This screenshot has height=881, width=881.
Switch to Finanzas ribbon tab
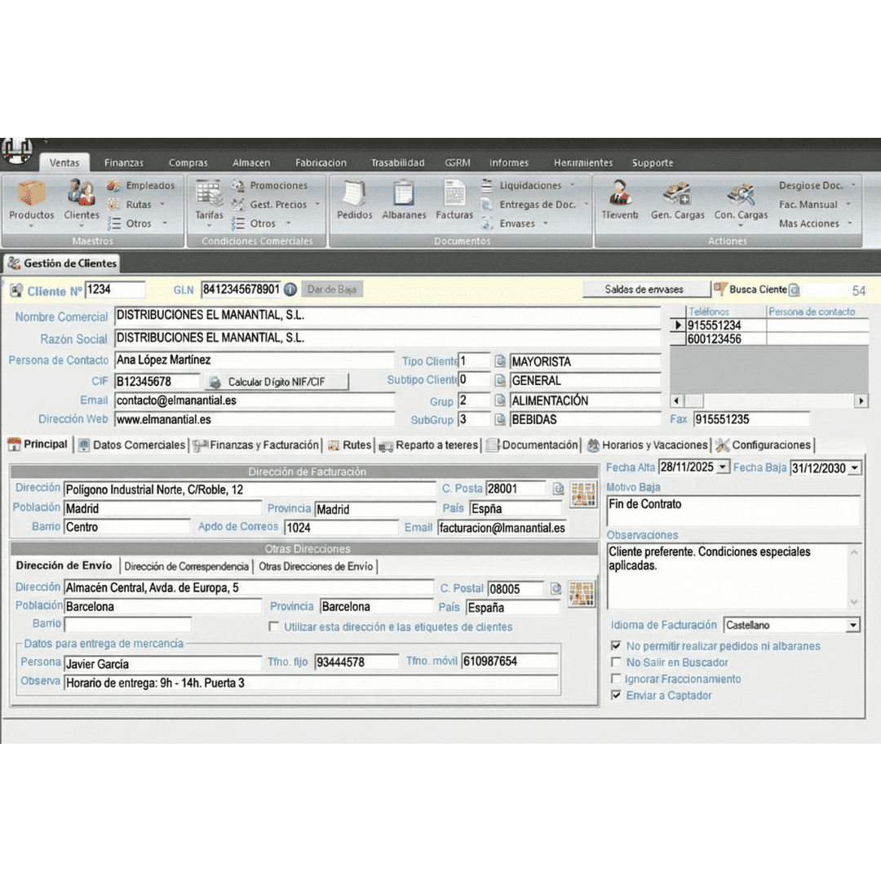[124, 162]
